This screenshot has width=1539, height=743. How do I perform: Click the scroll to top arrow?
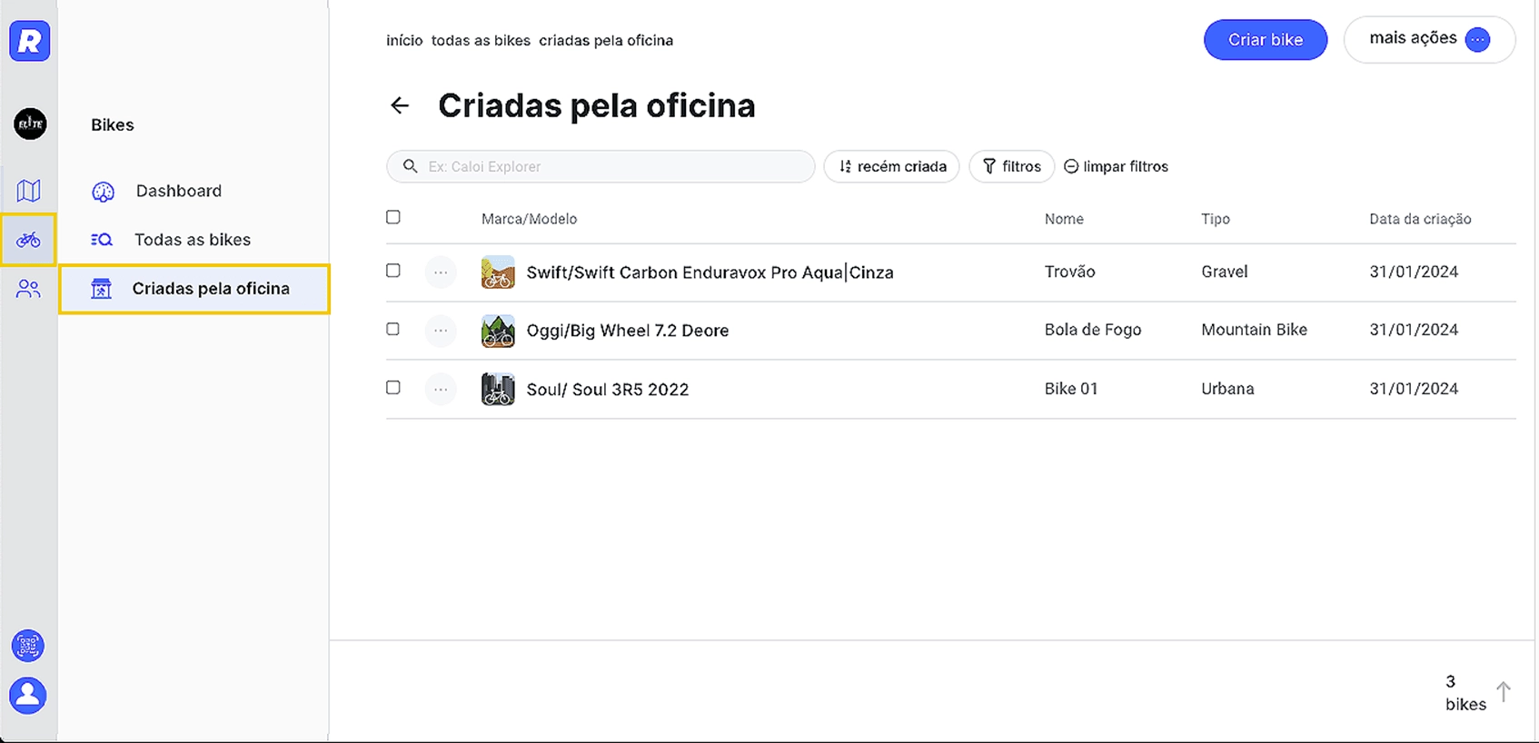pyautogui.click(x=1504, y=692)
